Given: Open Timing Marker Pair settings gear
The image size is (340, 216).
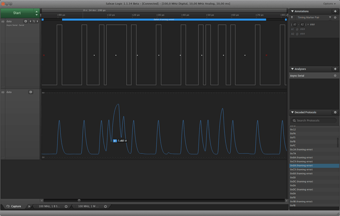Looking at the screenshot, I should [x=335, y=17].
